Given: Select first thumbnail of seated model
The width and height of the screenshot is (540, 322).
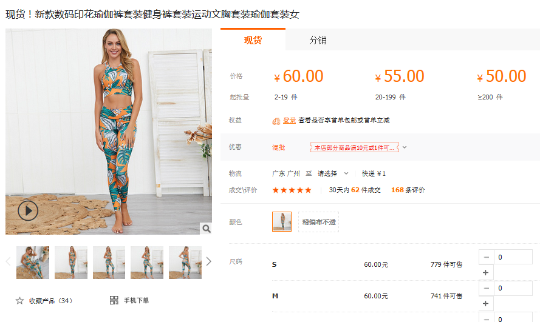Looking at the screenshot, I should pyautogui.click(x=33, y=263).
